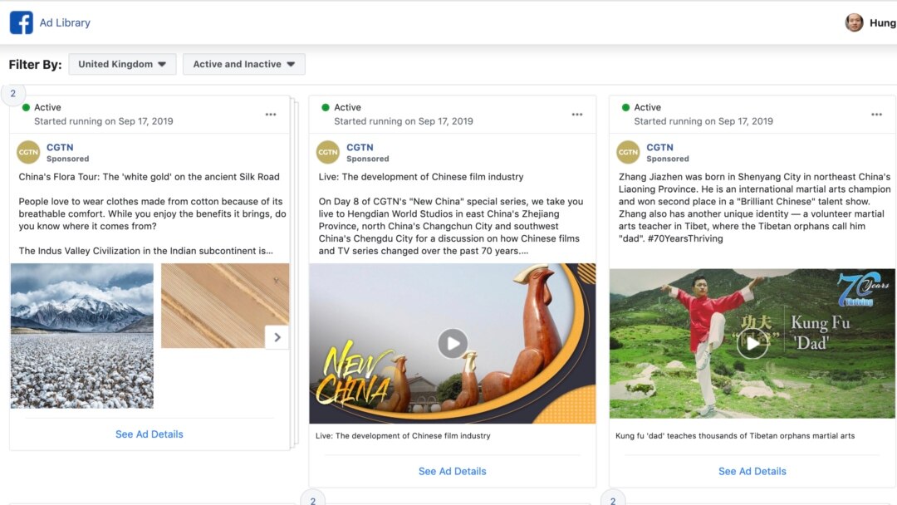The width and height of the screenshot is (897, 505).
Task: Open options menu for China's Flora Tour ad
Action: pyautogui.click(x=271, y=115)
